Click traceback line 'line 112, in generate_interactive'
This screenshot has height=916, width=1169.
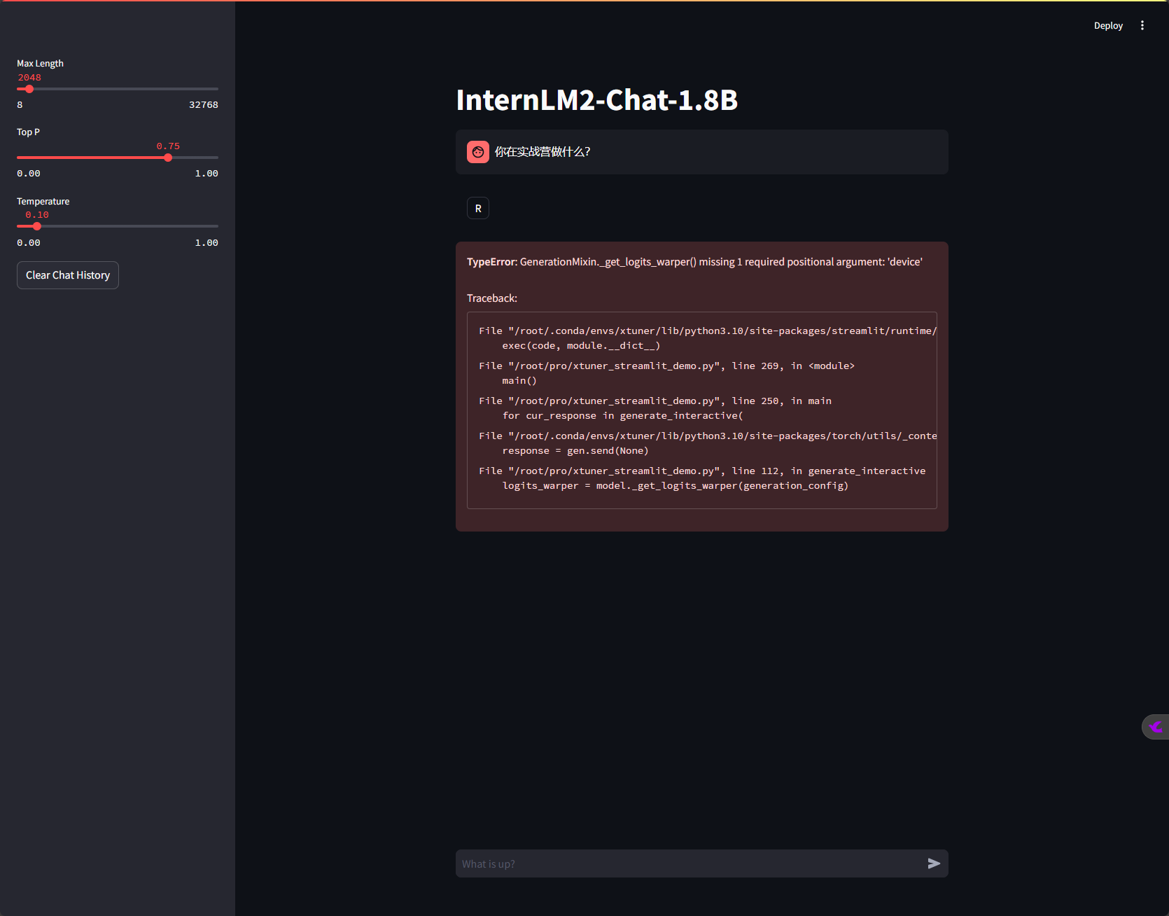point(702,471)
